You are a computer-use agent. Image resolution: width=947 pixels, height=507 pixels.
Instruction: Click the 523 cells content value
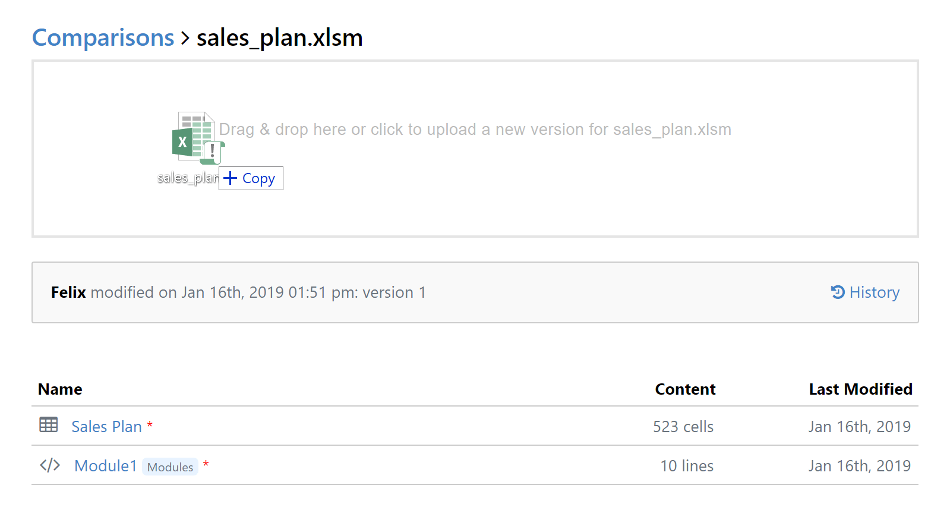click(x=683, y=427)
